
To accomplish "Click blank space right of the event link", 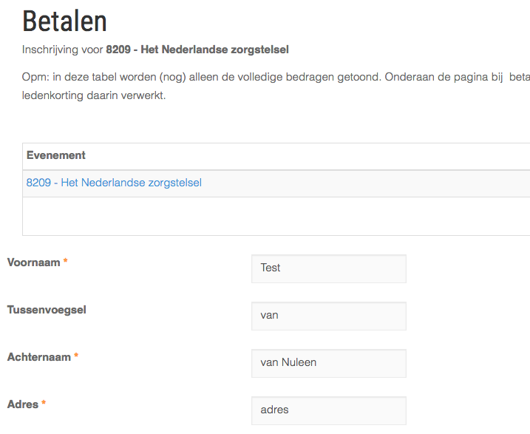I will [x=370, y=183].
